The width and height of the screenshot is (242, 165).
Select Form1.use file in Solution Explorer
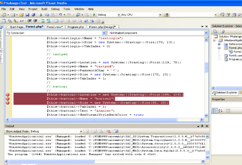click(x=235, y=56)
